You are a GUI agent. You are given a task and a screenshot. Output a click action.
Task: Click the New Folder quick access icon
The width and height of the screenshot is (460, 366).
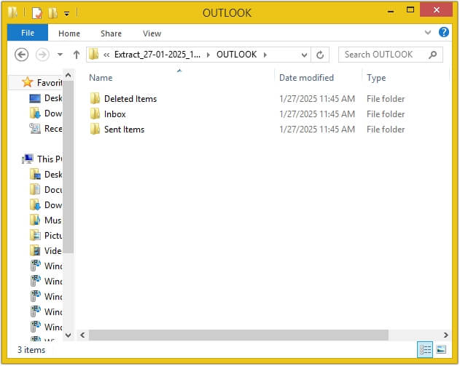coord(52,12)
